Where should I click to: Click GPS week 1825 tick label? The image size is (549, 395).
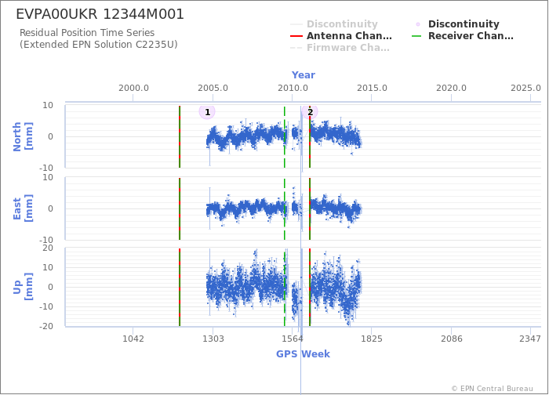(372, 339)
